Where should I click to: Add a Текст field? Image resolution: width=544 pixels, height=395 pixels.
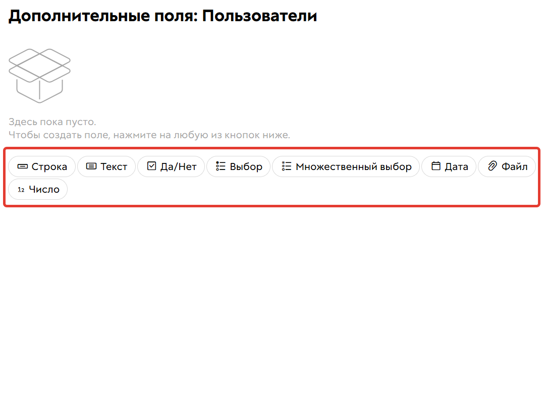point(106,166)
